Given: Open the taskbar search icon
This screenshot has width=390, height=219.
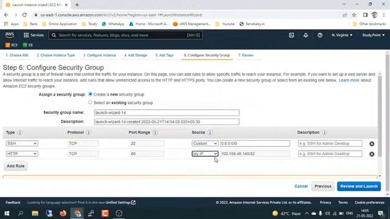Looking at the screenshot, I should [x=21, y=214].
